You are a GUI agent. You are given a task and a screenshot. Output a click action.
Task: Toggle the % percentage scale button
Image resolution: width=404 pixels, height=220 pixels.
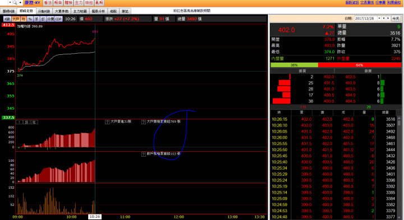point(30,19)
